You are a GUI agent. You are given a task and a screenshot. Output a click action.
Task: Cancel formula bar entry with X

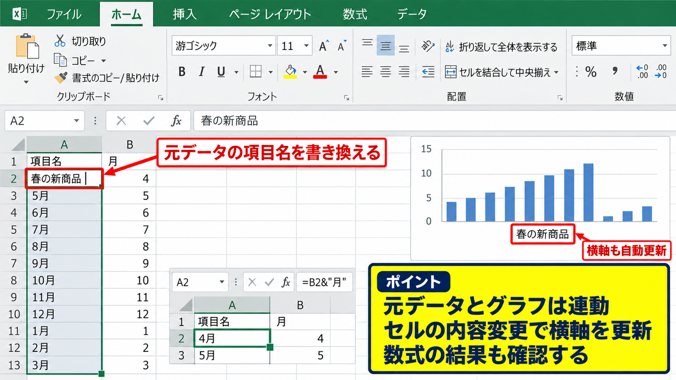121,121
